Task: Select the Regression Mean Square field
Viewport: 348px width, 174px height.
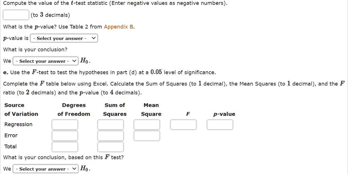Action: pyautogui.click(x=147, y=125)
